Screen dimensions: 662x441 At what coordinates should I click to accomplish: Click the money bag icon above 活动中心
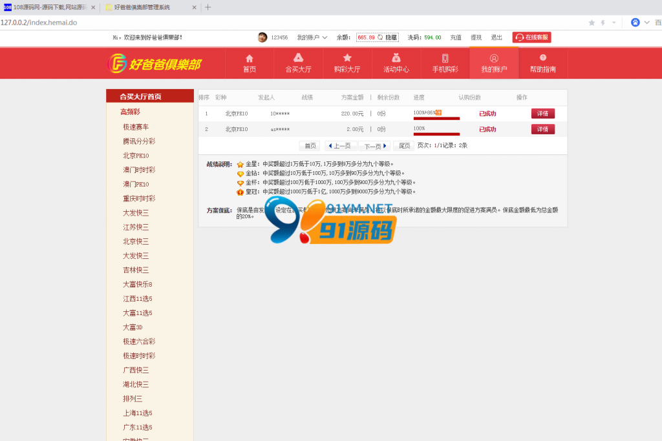click(x=396, y=57)
